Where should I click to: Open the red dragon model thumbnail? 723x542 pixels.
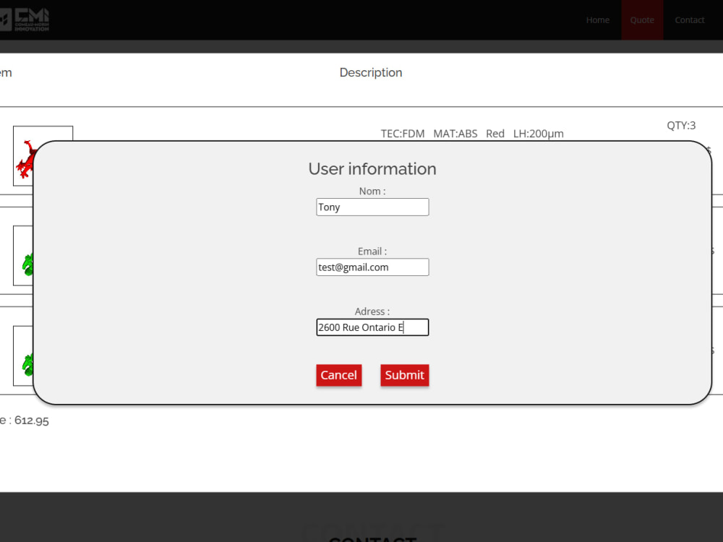(x=24, y=156)
